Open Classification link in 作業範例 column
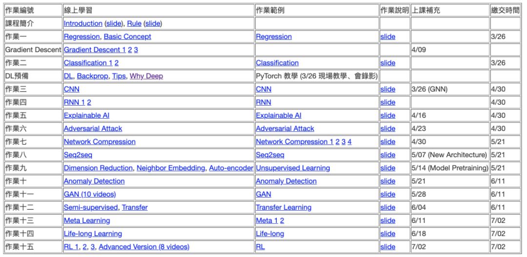This screenshot has height=257, width=527. (x=277, y=63)
